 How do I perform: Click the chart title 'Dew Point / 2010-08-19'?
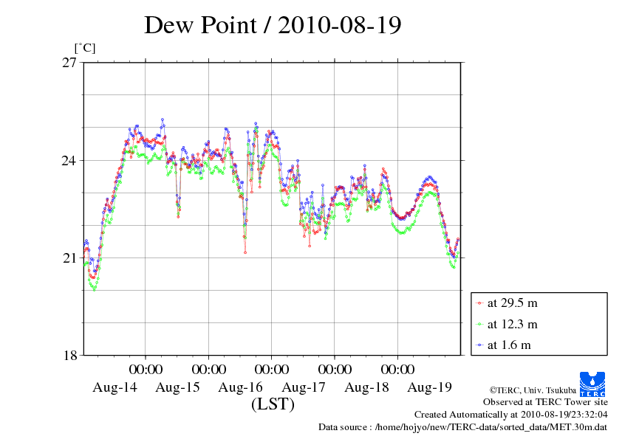pyautogui.click(x=273, y=25)
